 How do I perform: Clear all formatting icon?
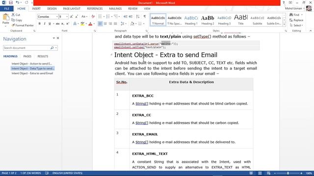pos(93,17)
